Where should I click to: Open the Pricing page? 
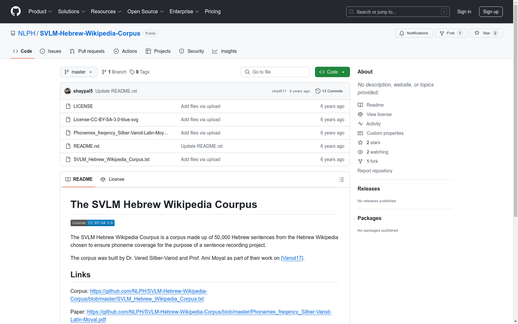213,12
